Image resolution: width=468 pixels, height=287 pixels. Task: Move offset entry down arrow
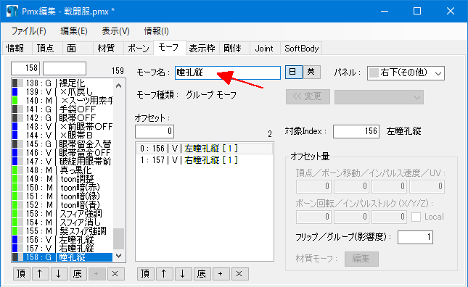click(183, 273)
